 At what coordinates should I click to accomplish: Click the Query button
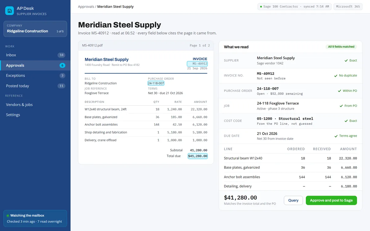click(293, 201)
